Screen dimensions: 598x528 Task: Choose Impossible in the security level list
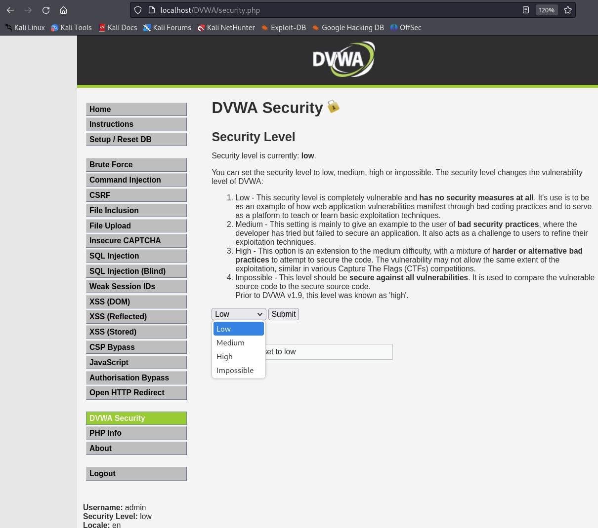[x=235, y=371]
